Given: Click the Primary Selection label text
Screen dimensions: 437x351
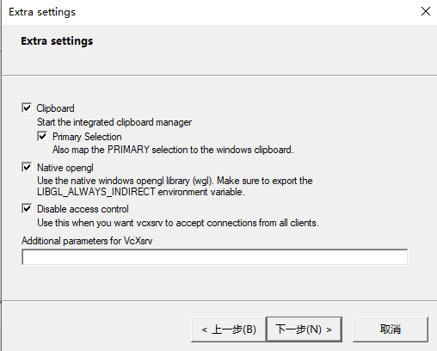Looking at the screenshot, I should 87,137.
